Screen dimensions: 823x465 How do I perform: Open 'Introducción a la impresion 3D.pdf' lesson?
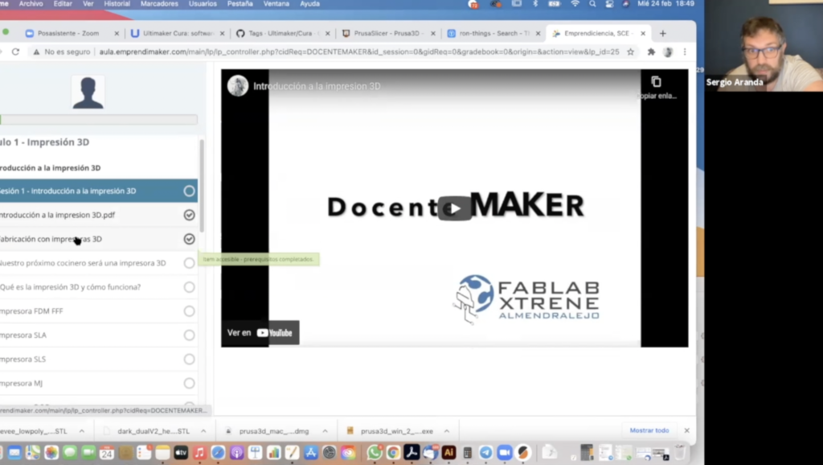[57, 215]
